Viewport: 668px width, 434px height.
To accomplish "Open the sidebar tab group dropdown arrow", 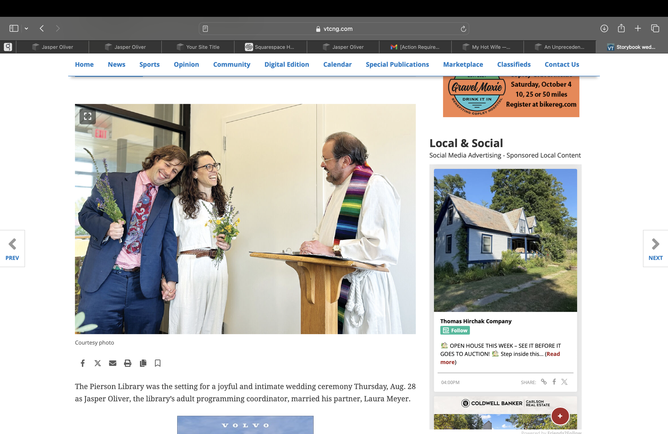I will tap(26, 28).
